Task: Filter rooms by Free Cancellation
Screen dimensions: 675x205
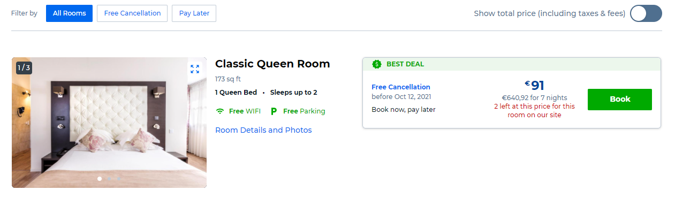Action: [x=132, y=13]
